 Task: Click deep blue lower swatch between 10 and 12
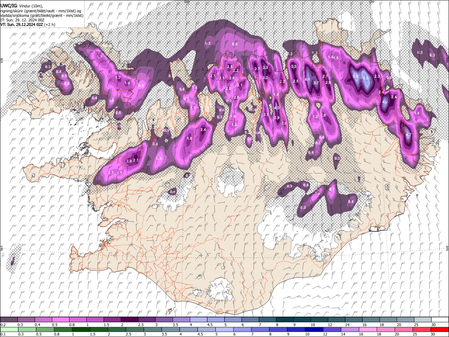coord(314,329)
